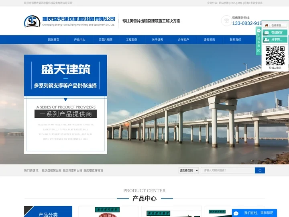Click the 133-0832 hotline phone number
289x217 pixels.
point(247,23)
